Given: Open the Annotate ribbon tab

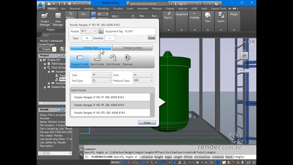Looking at the screenshot, I should (142, 9).
